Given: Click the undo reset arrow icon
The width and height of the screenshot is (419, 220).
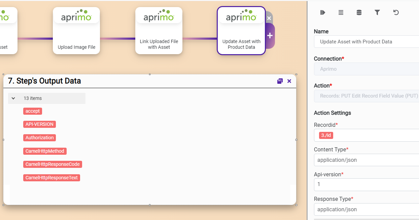Looking at the screenshot, I should point(396,12).
